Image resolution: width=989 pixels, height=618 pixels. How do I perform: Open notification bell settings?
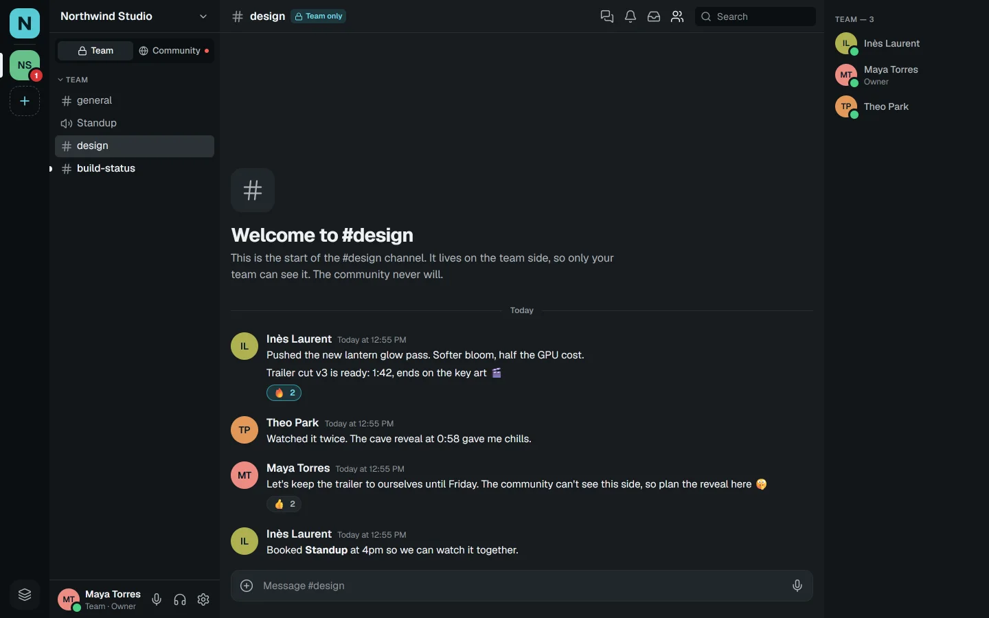[630, 16]
